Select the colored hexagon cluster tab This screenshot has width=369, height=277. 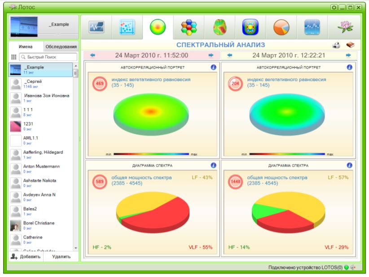point(189,28)
